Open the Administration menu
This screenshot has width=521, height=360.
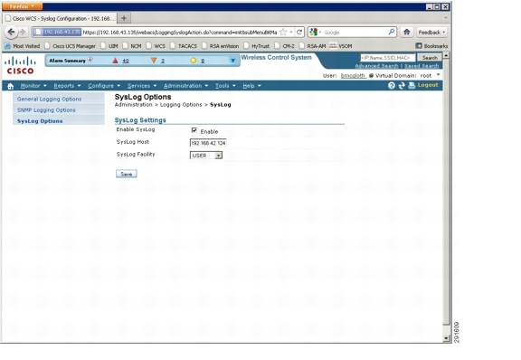tap(185, 86)
